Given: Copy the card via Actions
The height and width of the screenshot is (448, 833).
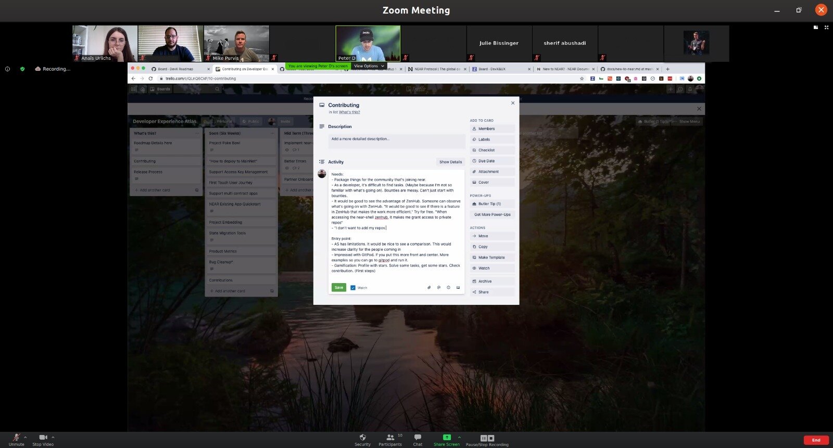Looking at the screenshot, I should 493,247.
